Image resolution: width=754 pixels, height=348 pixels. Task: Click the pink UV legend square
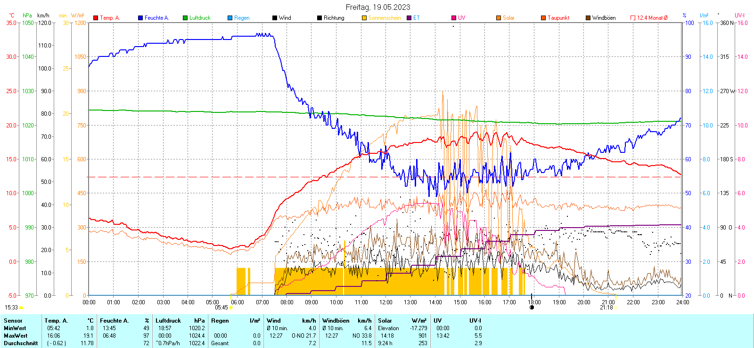454,18
